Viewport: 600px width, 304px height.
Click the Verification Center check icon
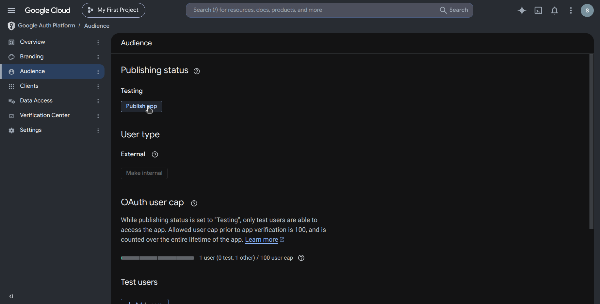pyautogui.click(x=11, y=116)
